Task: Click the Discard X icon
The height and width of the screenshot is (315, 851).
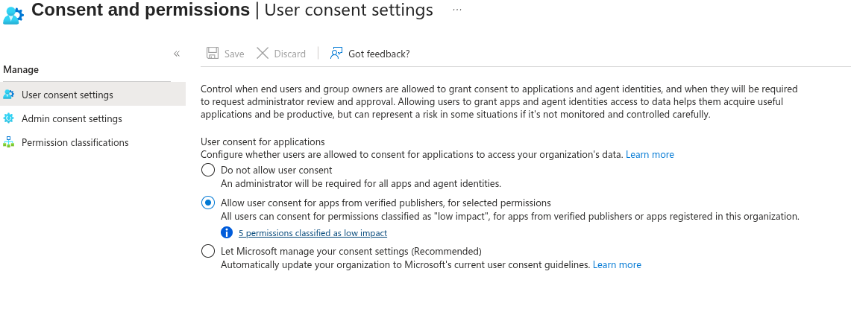Action: 263,53
